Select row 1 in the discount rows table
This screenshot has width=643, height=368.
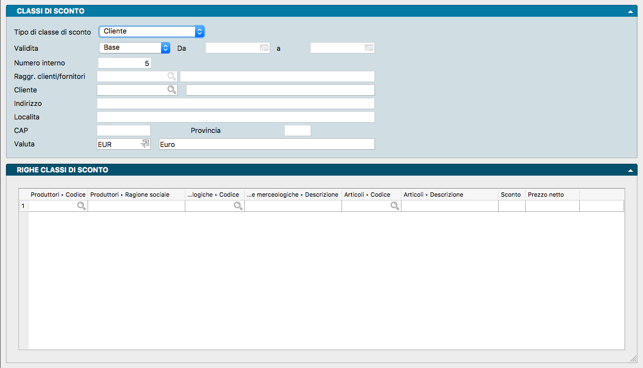(23, 206)
